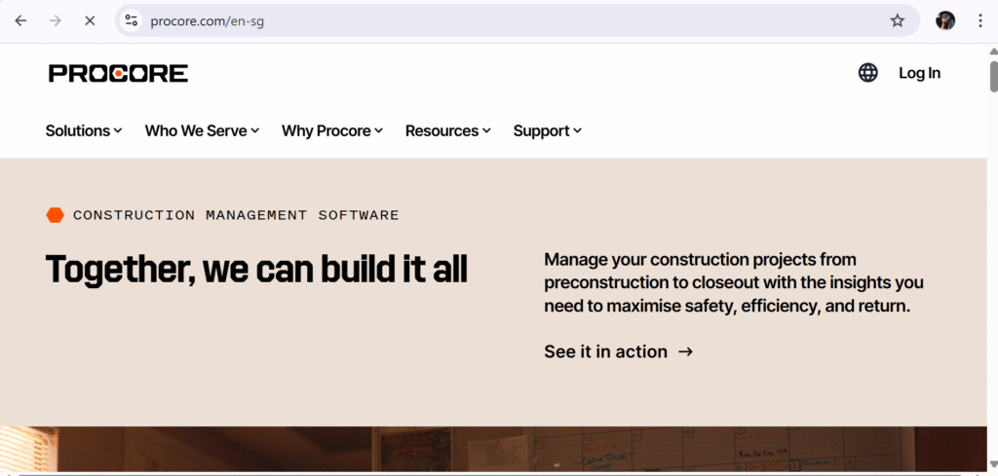Click the Together, we can build it all heading
998x476 pixels.
(x=256, y=270)
